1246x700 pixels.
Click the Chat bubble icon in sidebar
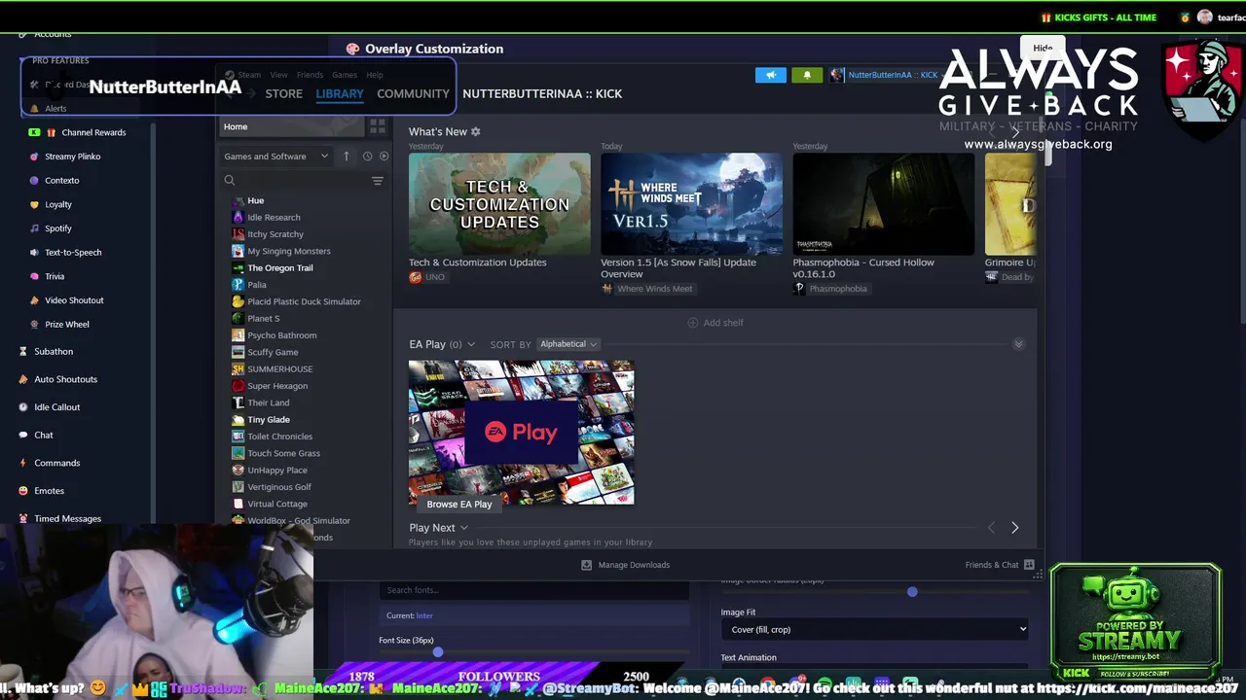click(23, 435)
